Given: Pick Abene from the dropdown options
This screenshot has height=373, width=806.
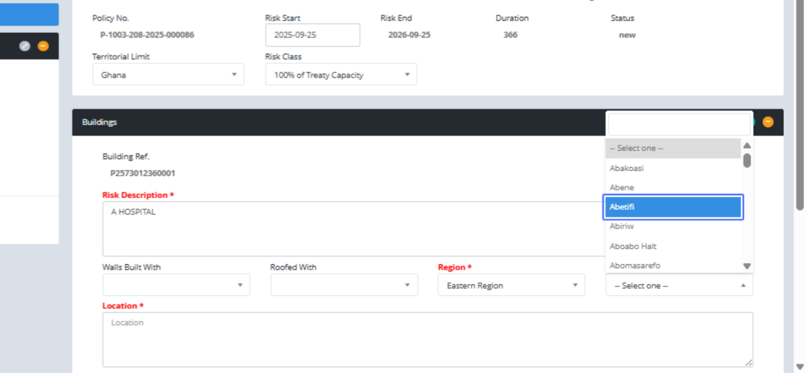Looking at the screenshot, I should click(673, 187).
